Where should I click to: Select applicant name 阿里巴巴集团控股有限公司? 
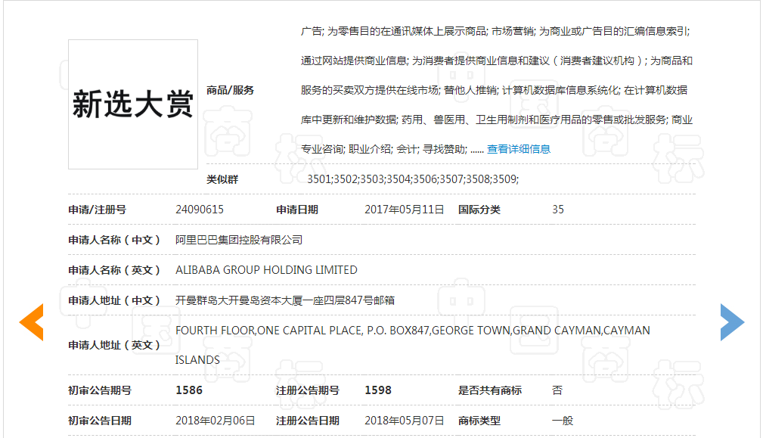tap(239, 240)
